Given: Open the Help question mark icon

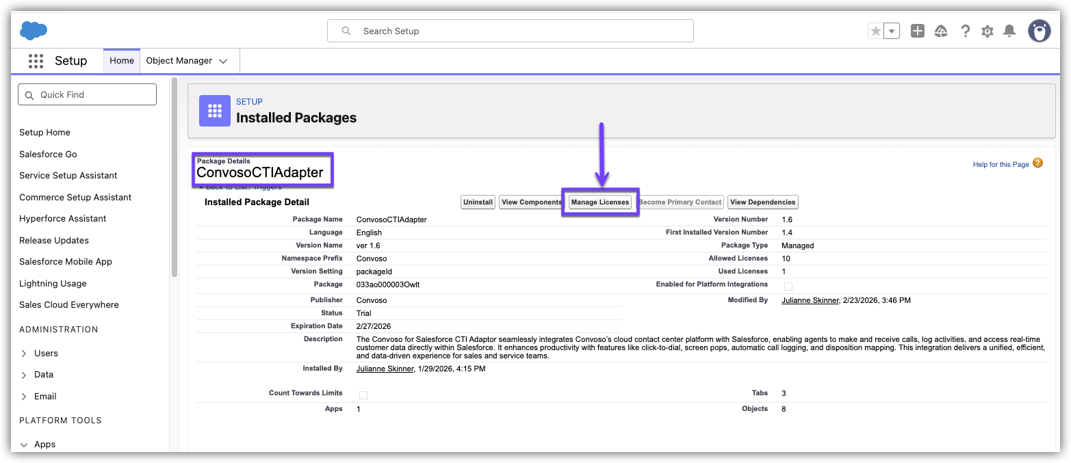Looking at the screenshot, I should point(965,31).
